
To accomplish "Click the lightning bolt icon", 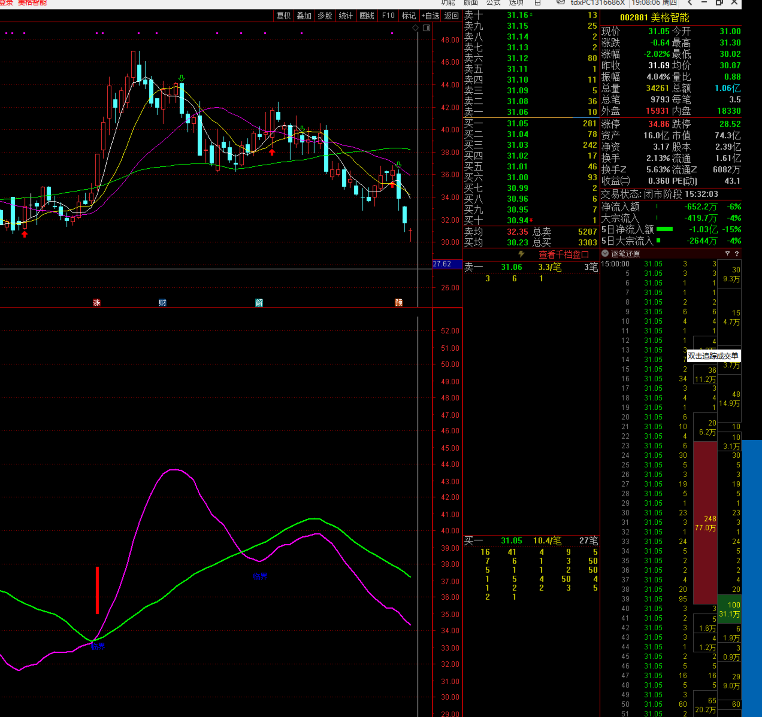I will pyautogui.click(x=521, y=254).
